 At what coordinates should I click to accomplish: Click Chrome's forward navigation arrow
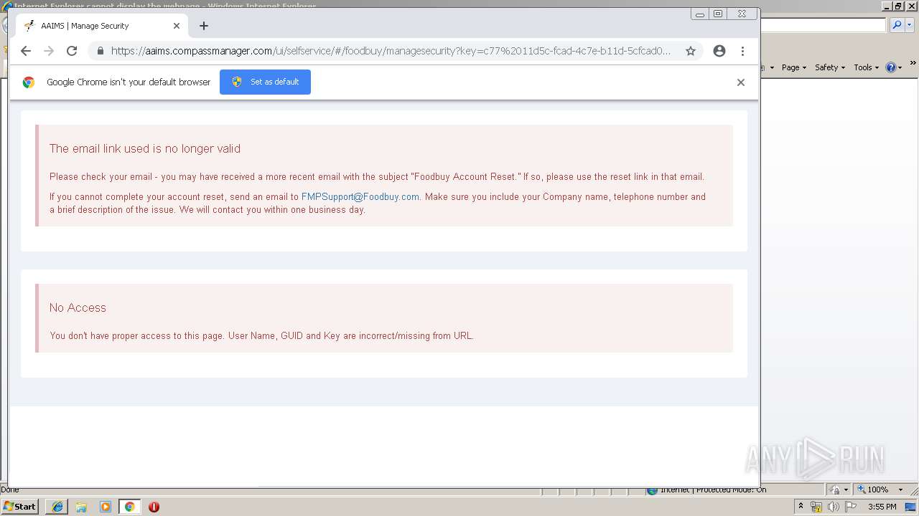pyautogui.click(x=49, y=51)
